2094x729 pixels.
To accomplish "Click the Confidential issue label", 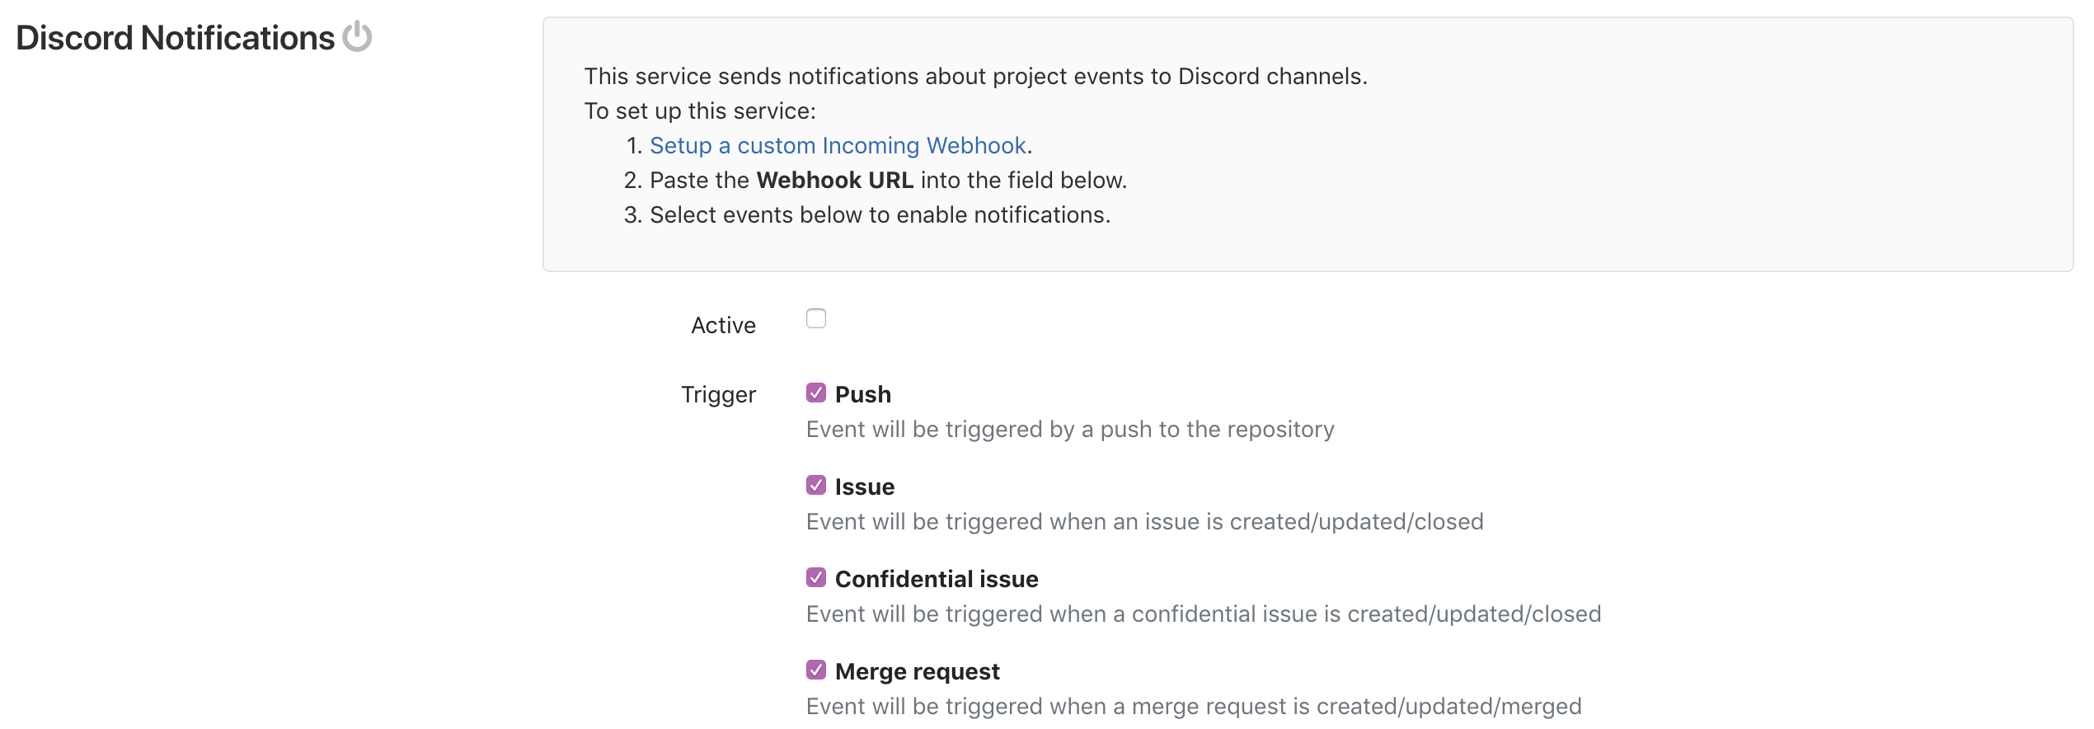I will 937,579.
